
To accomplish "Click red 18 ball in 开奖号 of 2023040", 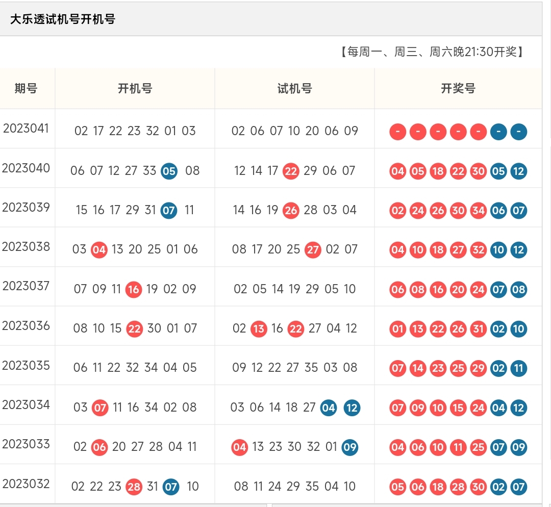I will pyautogui.click(x=438, y=171).
